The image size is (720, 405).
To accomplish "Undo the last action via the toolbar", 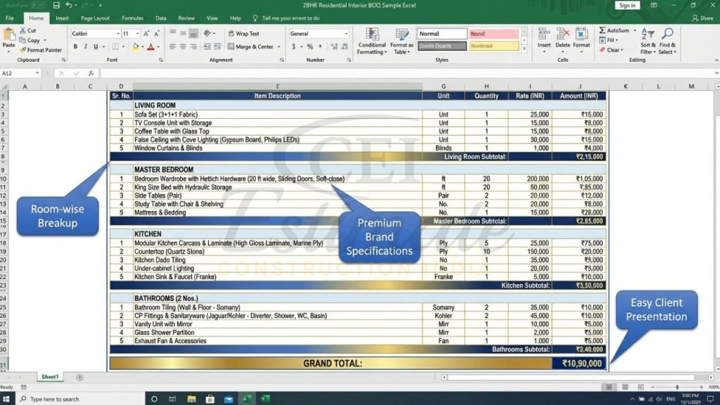I will click(68, 6).
